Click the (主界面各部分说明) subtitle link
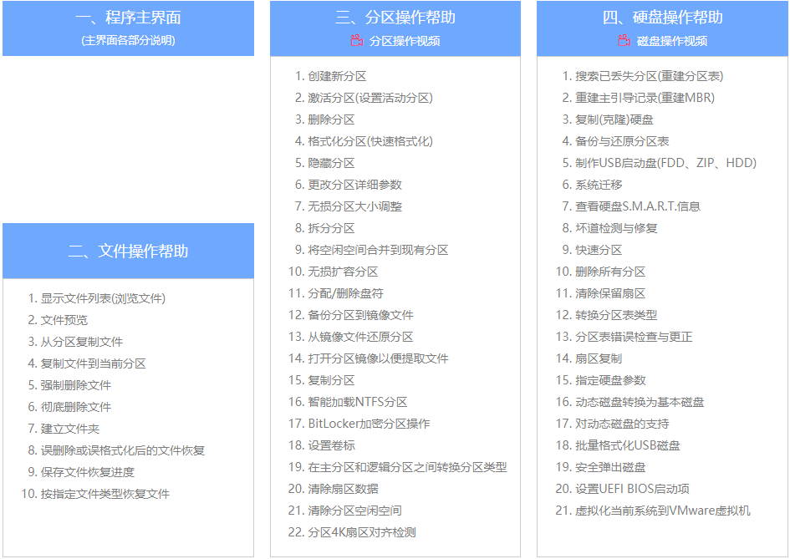790x559 pixels. click(128, 41)
